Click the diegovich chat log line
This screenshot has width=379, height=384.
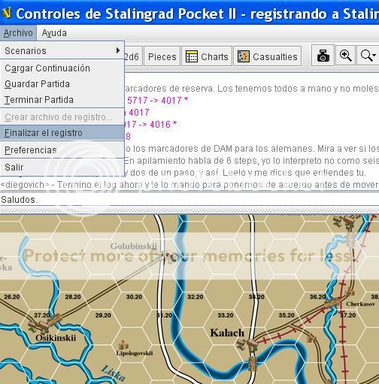(189, 185)
